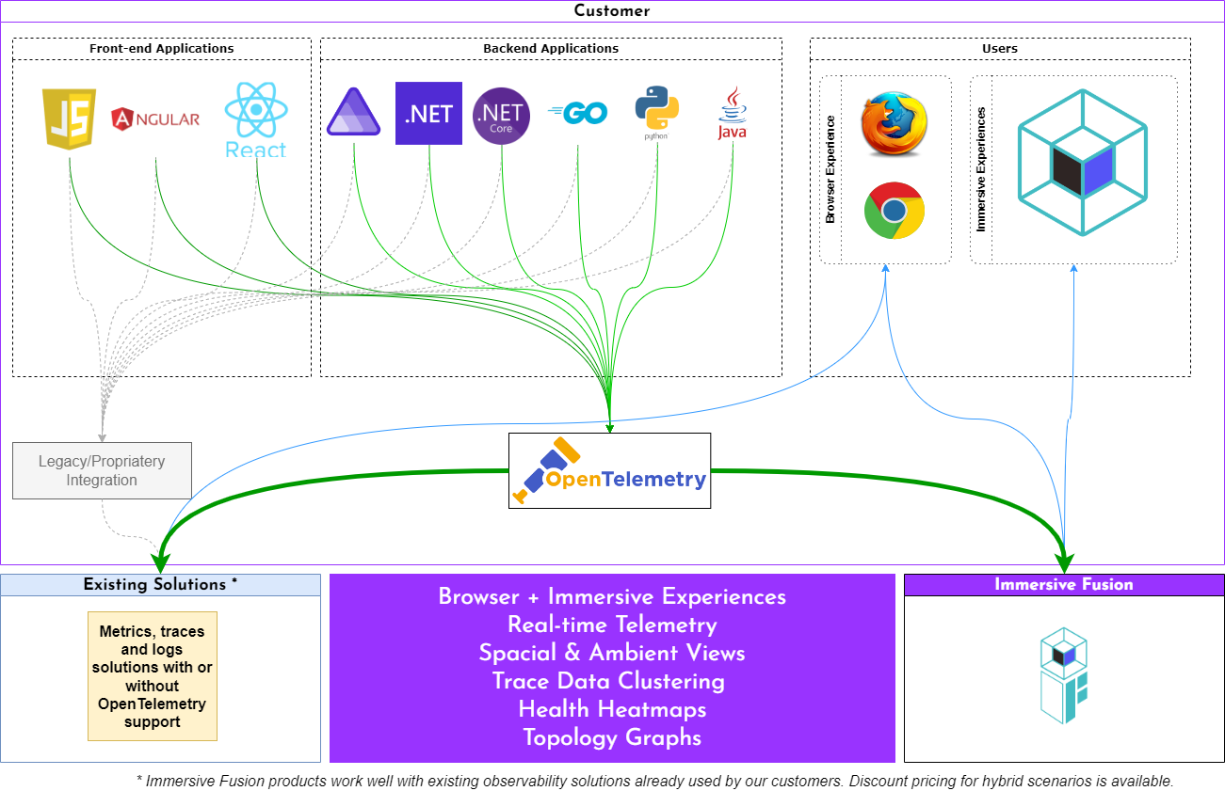Select the purple Immersive Fusion header bar
The height and width of the screenshot is (791, 1225).
(x=1063, y=584)
